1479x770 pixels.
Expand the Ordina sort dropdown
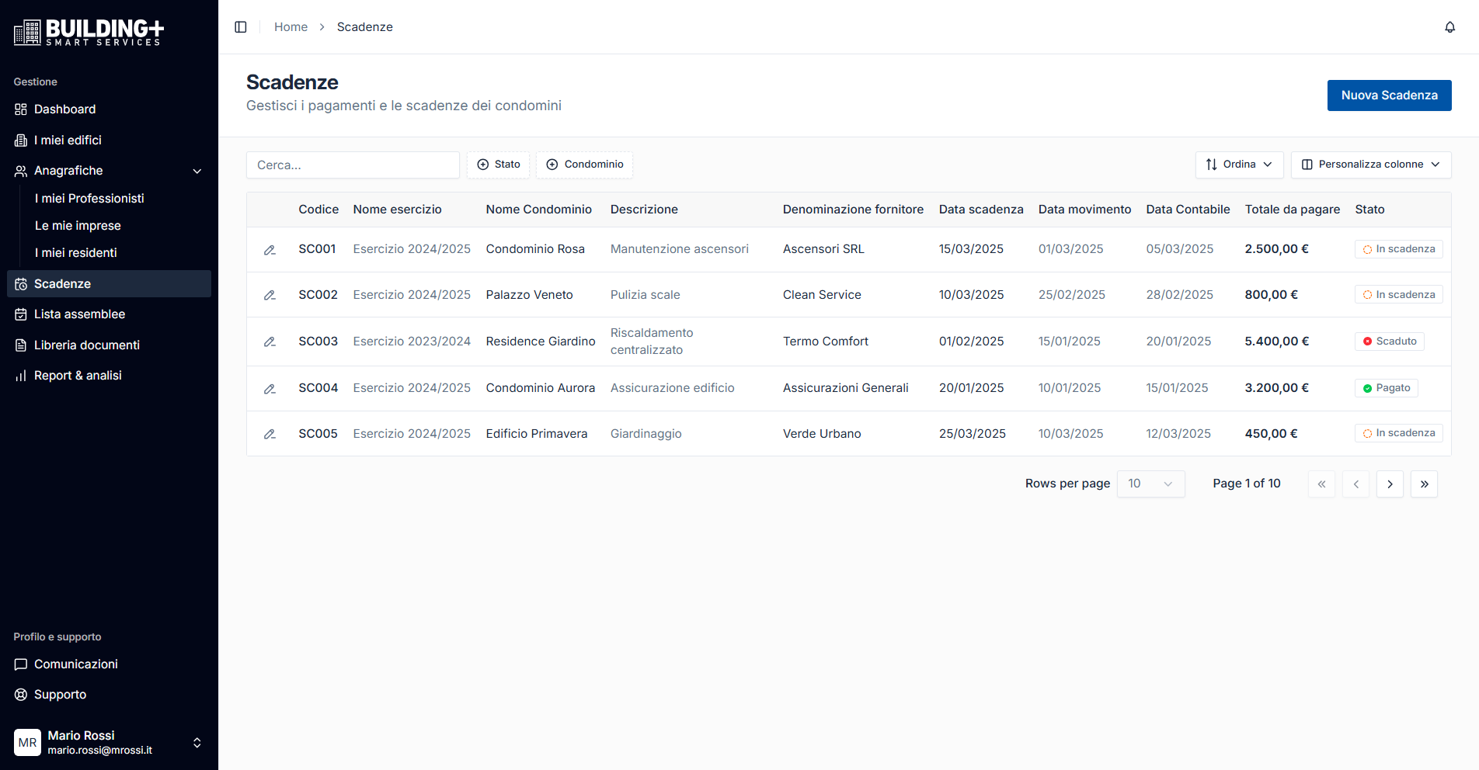pos(1238,165)
